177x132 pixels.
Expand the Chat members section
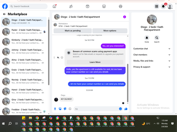click(x=152, y=55)
